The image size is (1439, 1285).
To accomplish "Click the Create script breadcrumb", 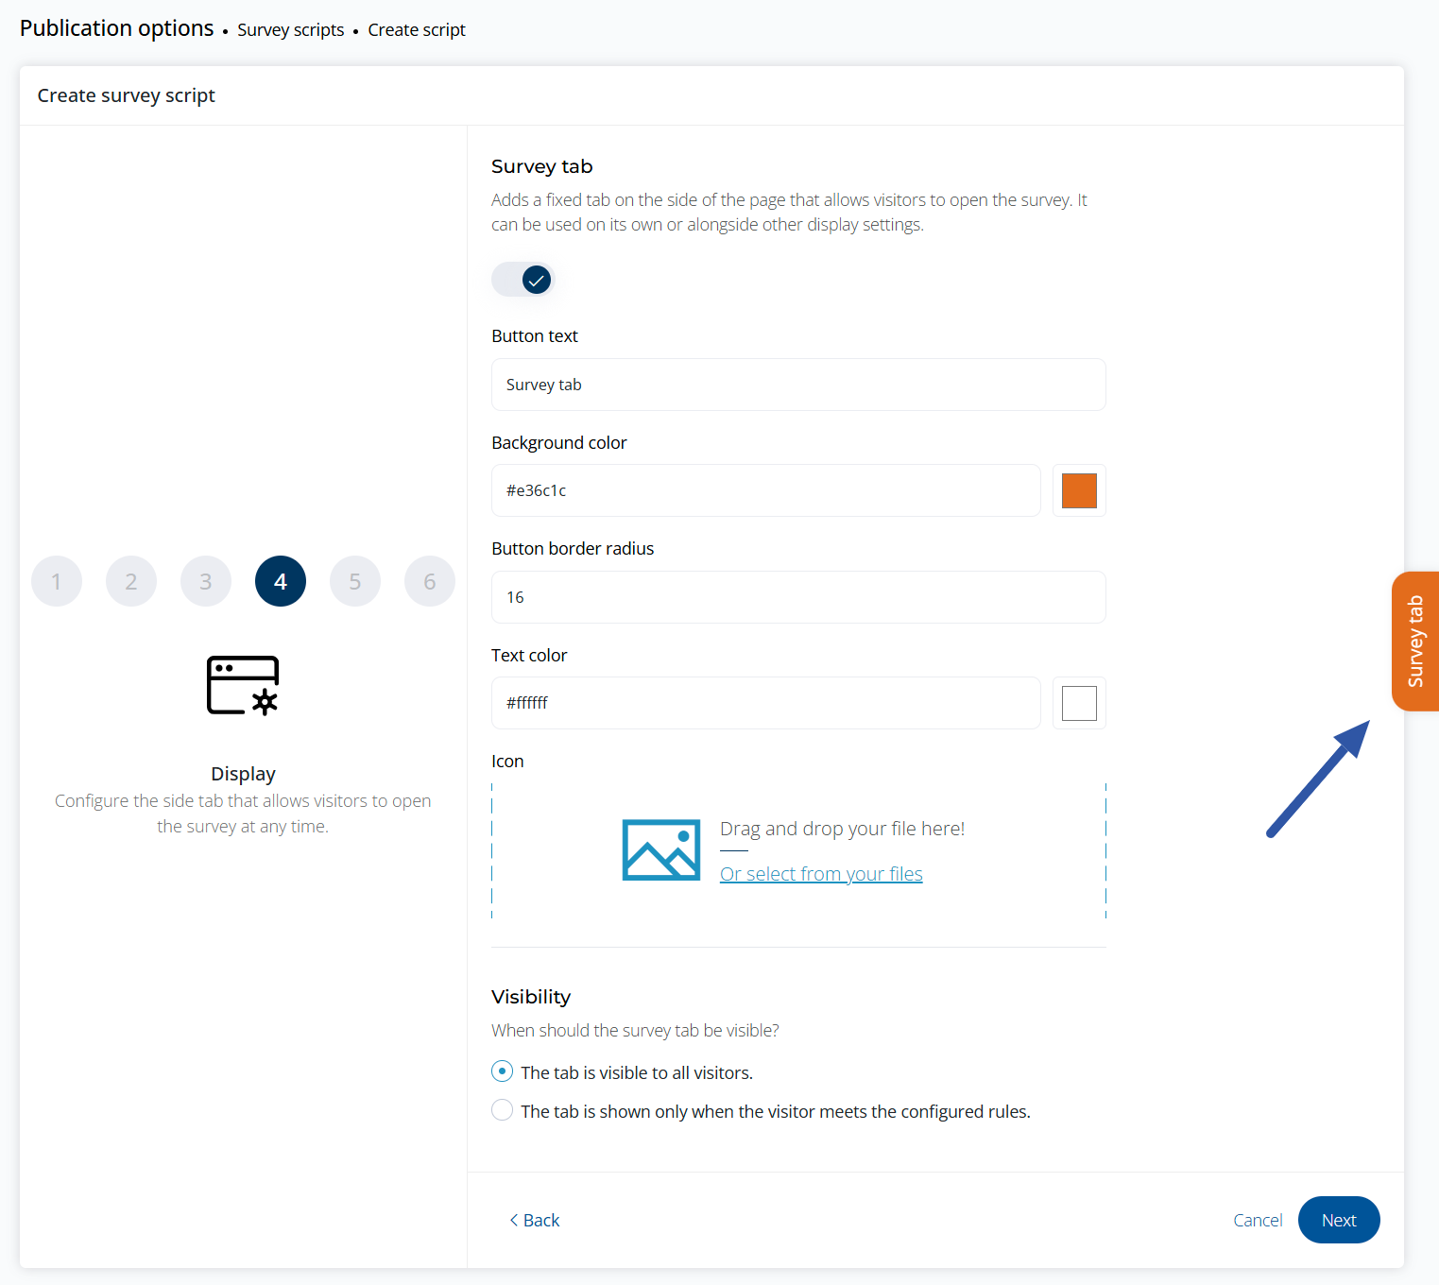I will pyautogui.click(x=417, y=30).
